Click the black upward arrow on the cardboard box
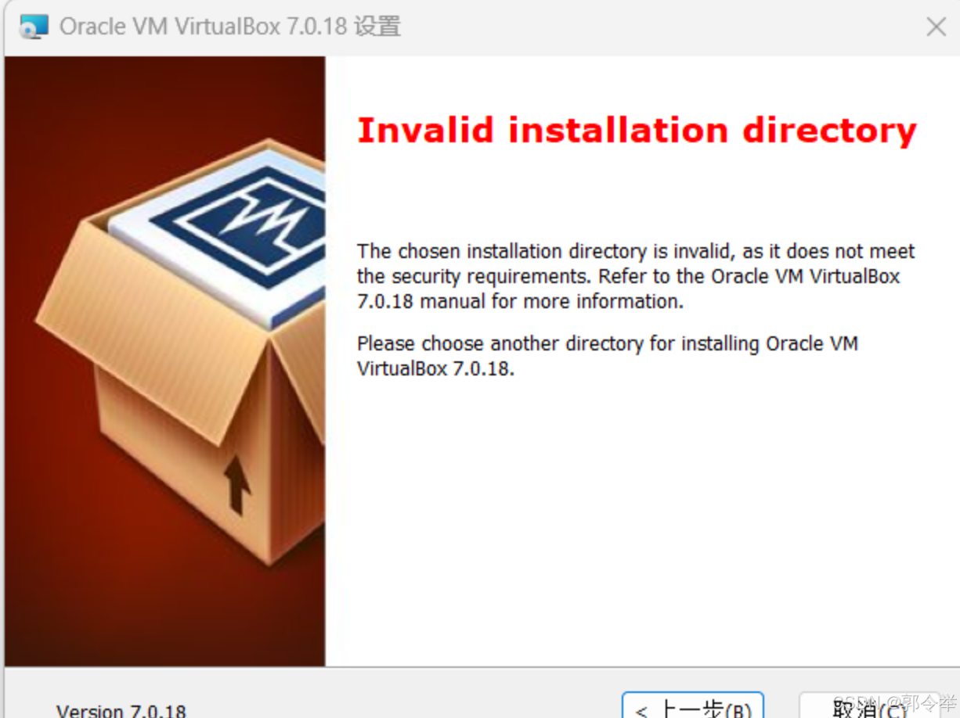The image size is (960, 718). 237,485
